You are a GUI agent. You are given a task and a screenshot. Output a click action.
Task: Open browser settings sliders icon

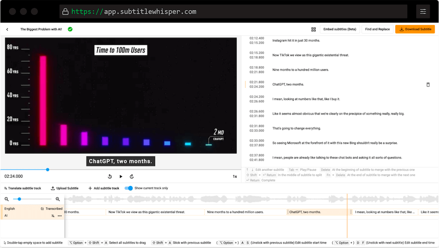[423, 11]
